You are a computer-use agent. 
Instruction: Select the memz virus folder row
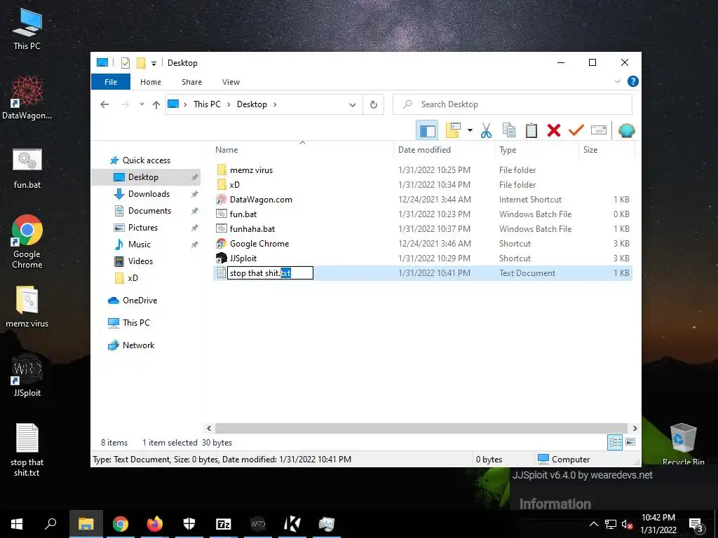pyautogui.click(x=423, y=170)
